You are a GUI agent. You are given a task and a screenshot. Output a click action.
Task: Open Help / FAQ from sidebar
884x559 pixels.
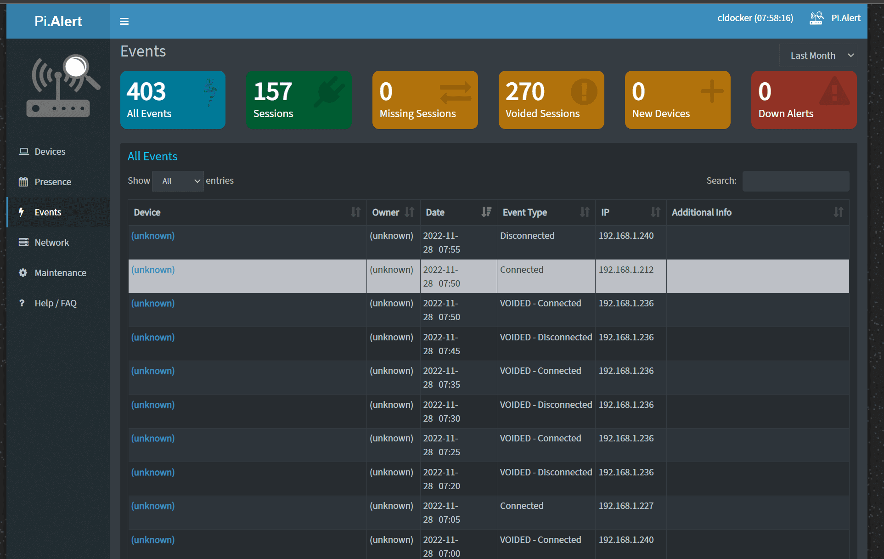(x=56, y=303)
